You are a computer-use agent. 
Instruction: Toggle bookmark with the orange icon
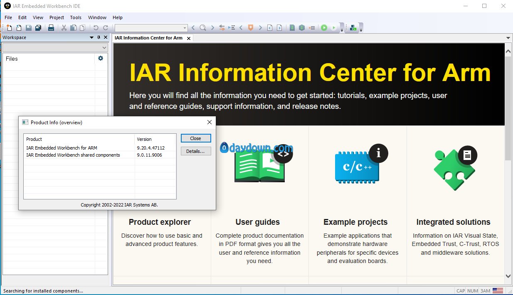pos(250,28)
